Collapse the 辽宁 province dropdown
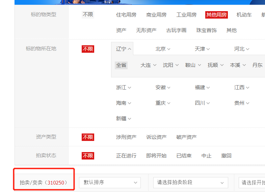The image size is (265, 195). [124, 49]
